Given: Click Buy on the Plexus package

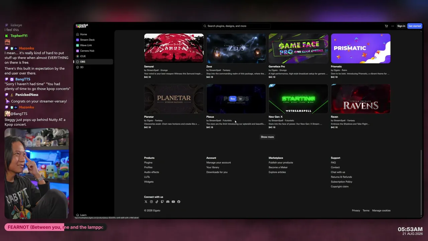Looking at the screenshot, I should pos(233,99).
